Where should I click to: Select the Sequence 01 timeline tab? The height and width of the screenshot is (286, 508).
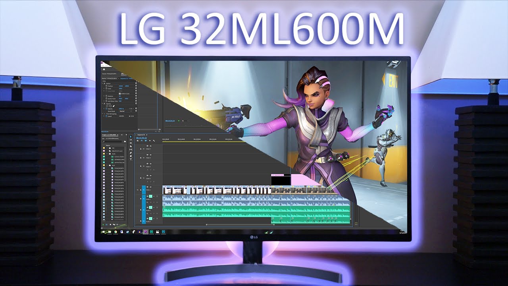[x=141, y=135]
